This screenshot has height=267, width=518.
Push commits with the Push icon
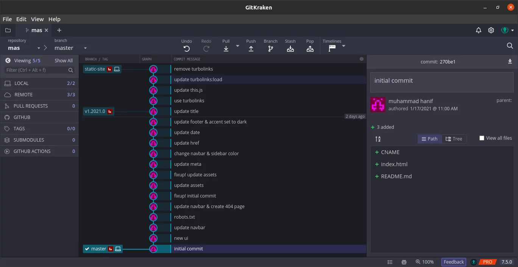(251, 48)
